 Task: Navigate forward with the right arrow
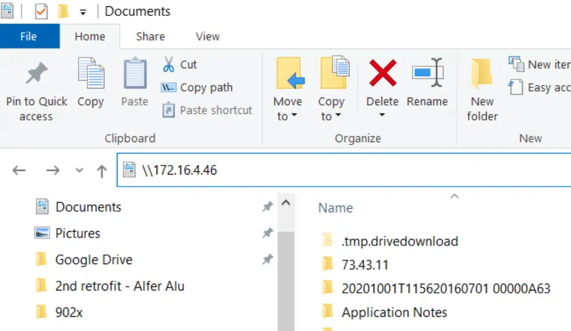(53, 170)
